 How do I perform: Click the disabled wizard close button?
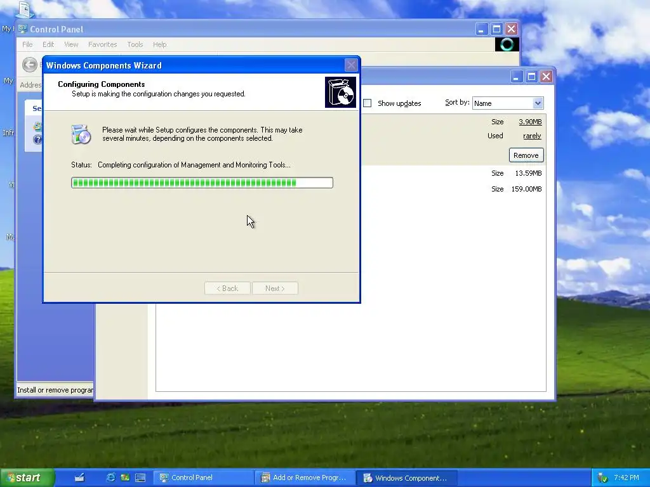[x=351, y=65]
